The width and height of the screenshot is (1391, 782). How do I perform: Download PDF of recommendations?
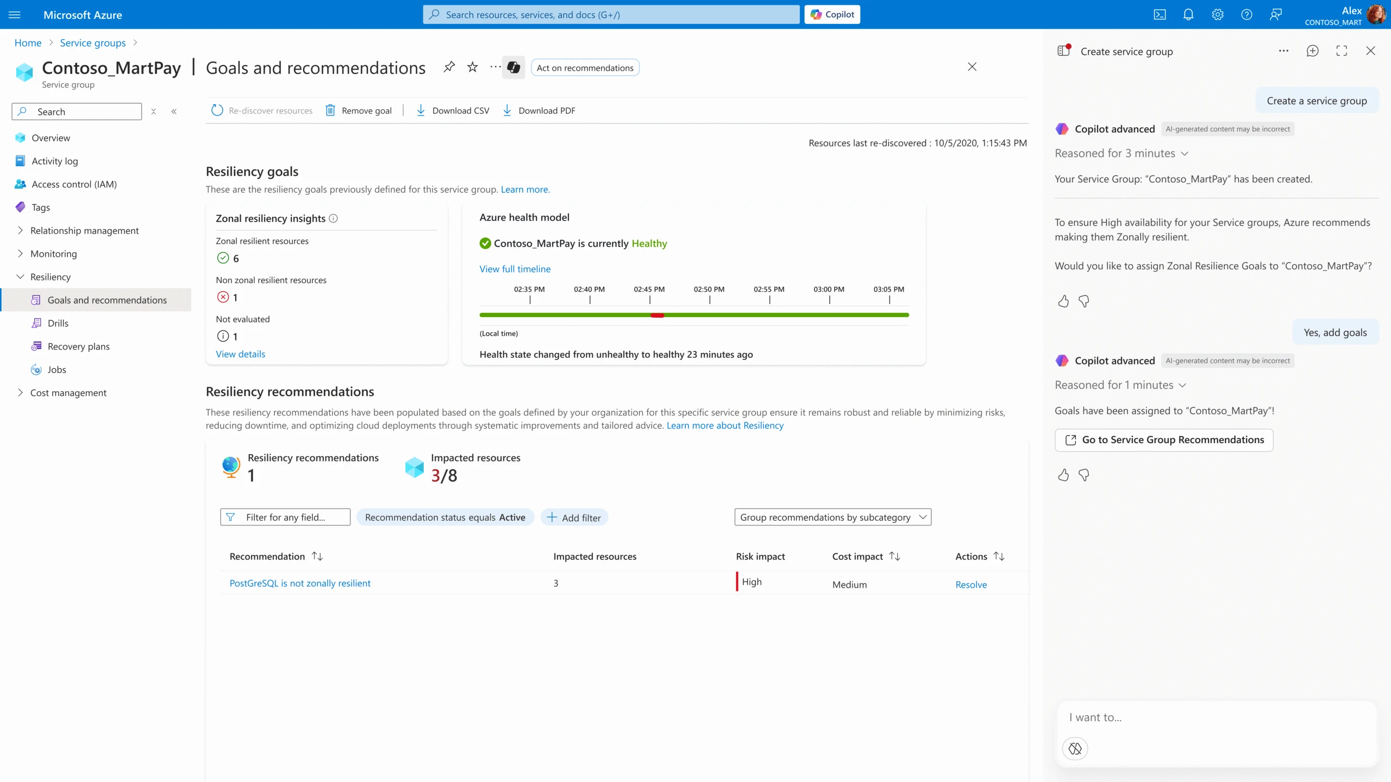tap(538, 110)
